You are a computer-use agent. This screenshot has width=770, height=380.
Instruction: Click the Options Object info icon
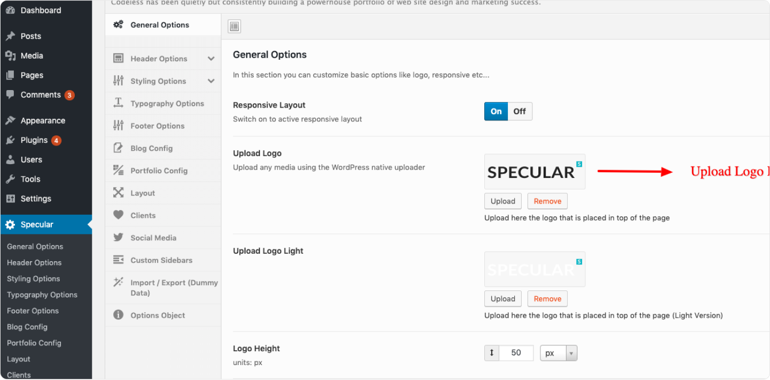(x=119, y=315)
